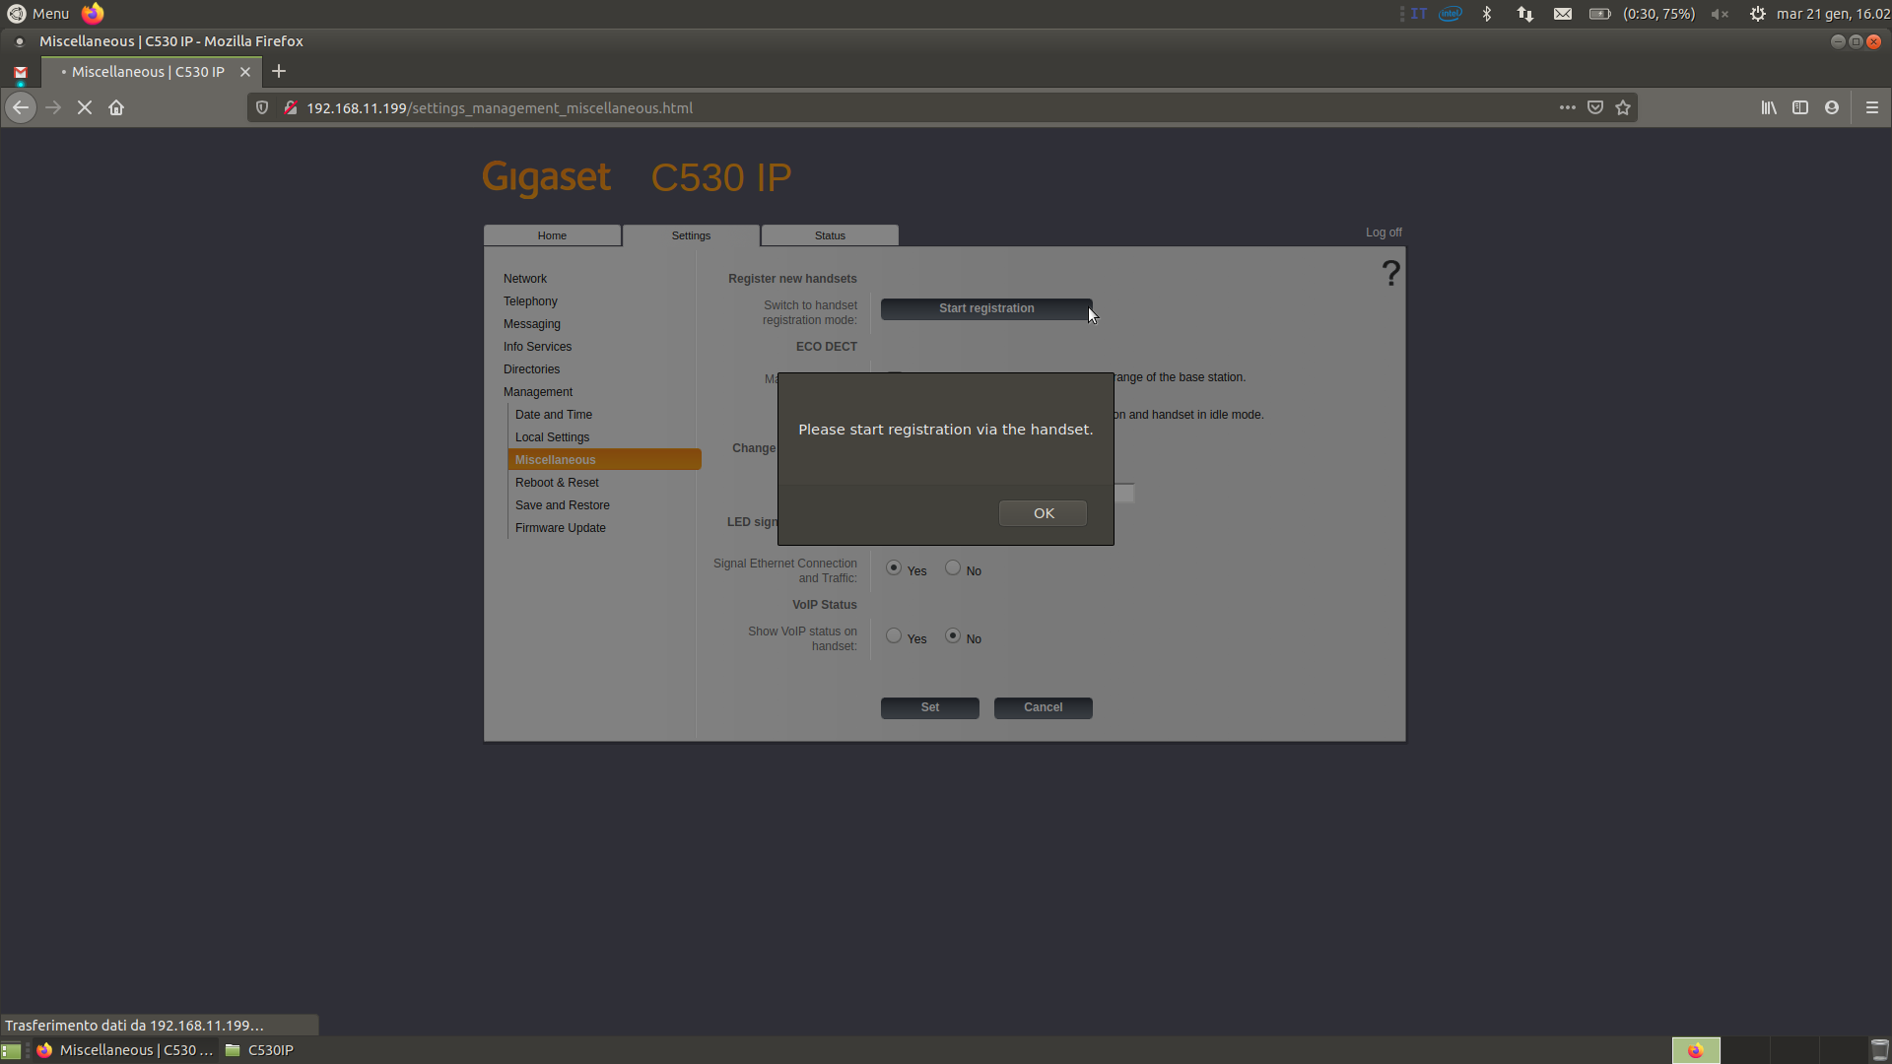
Task: Click the date and time clock
Action: 1833,14
